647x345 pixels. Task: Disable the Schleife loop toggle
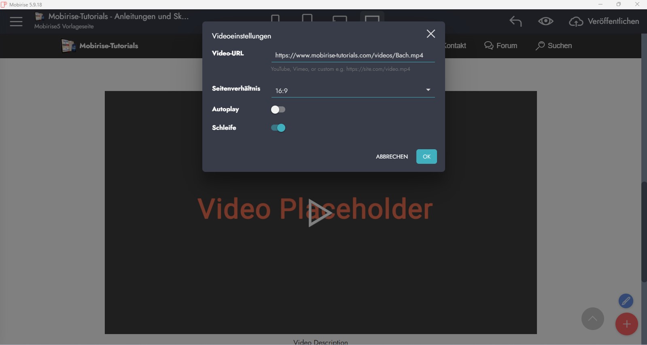278,128
